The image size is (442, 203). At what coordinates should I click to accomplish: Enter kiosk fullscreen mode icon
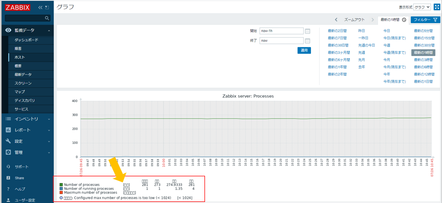tap(437, 7)
